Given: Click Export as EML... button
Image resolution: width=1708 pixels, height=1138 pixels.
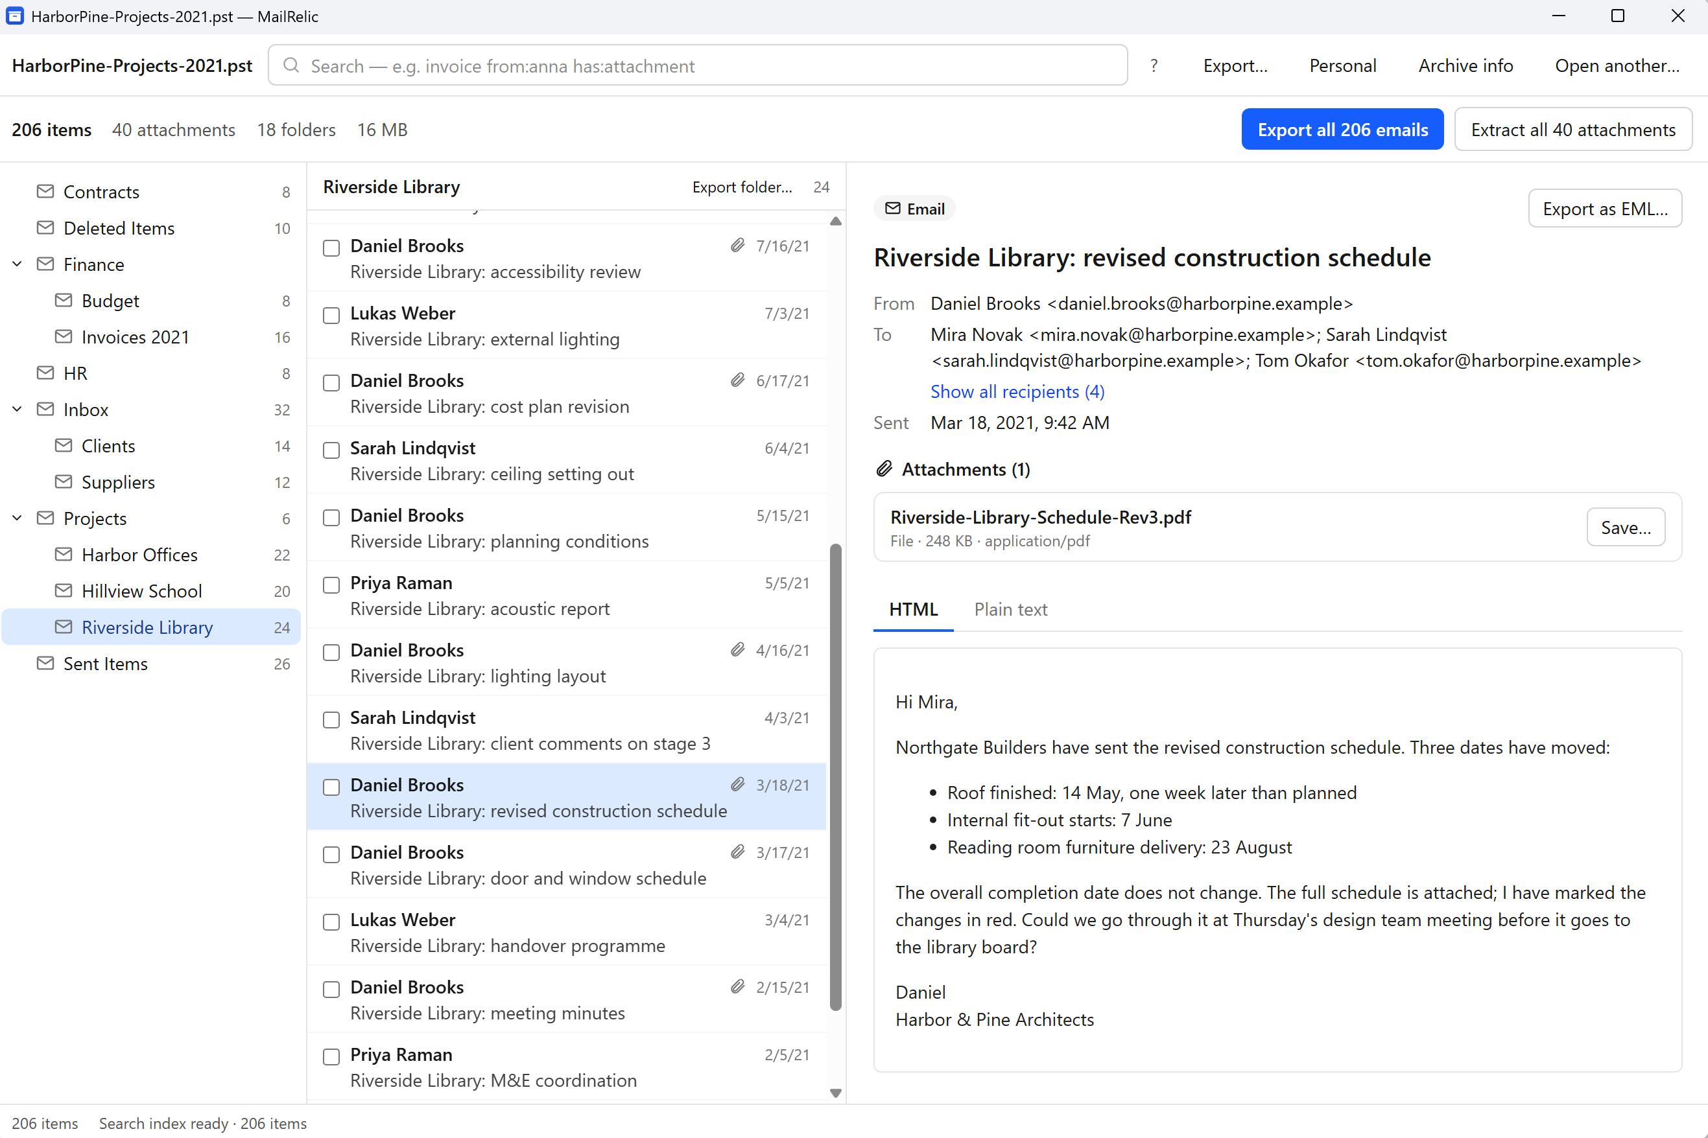Looking at the screenshot, I should click(x=1605, y=209).
